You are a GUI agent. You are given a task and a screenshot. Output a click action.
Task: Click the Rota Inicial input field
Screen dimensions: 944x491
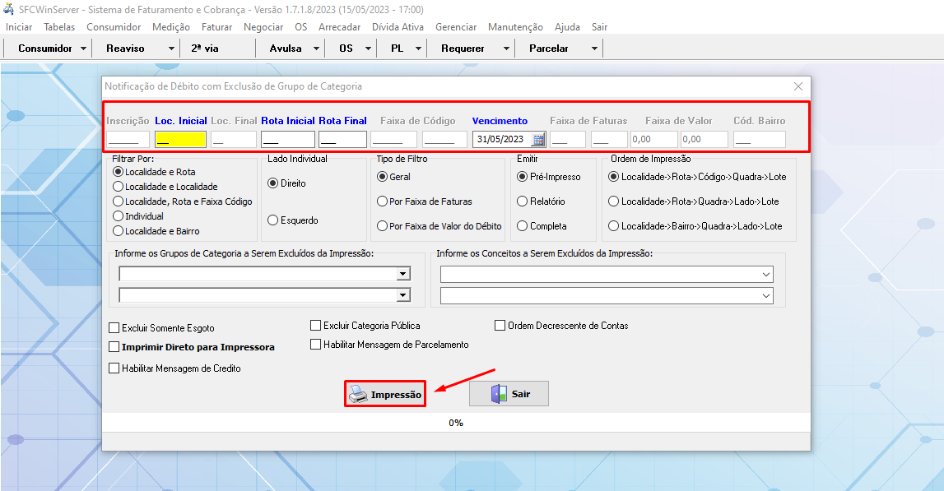pos(287,140)
